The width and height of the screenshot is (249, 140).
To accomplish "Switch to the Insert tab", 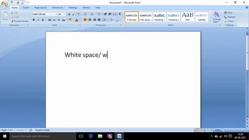I will pos(26,8).
